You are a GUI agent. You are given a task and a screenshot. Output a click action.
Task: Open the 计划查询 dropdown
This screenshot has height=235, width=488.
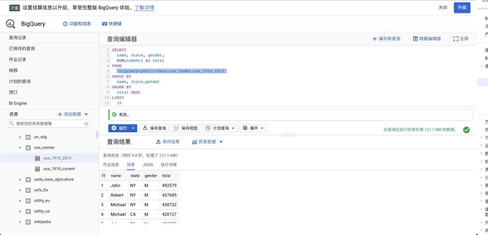click(220, 128)
